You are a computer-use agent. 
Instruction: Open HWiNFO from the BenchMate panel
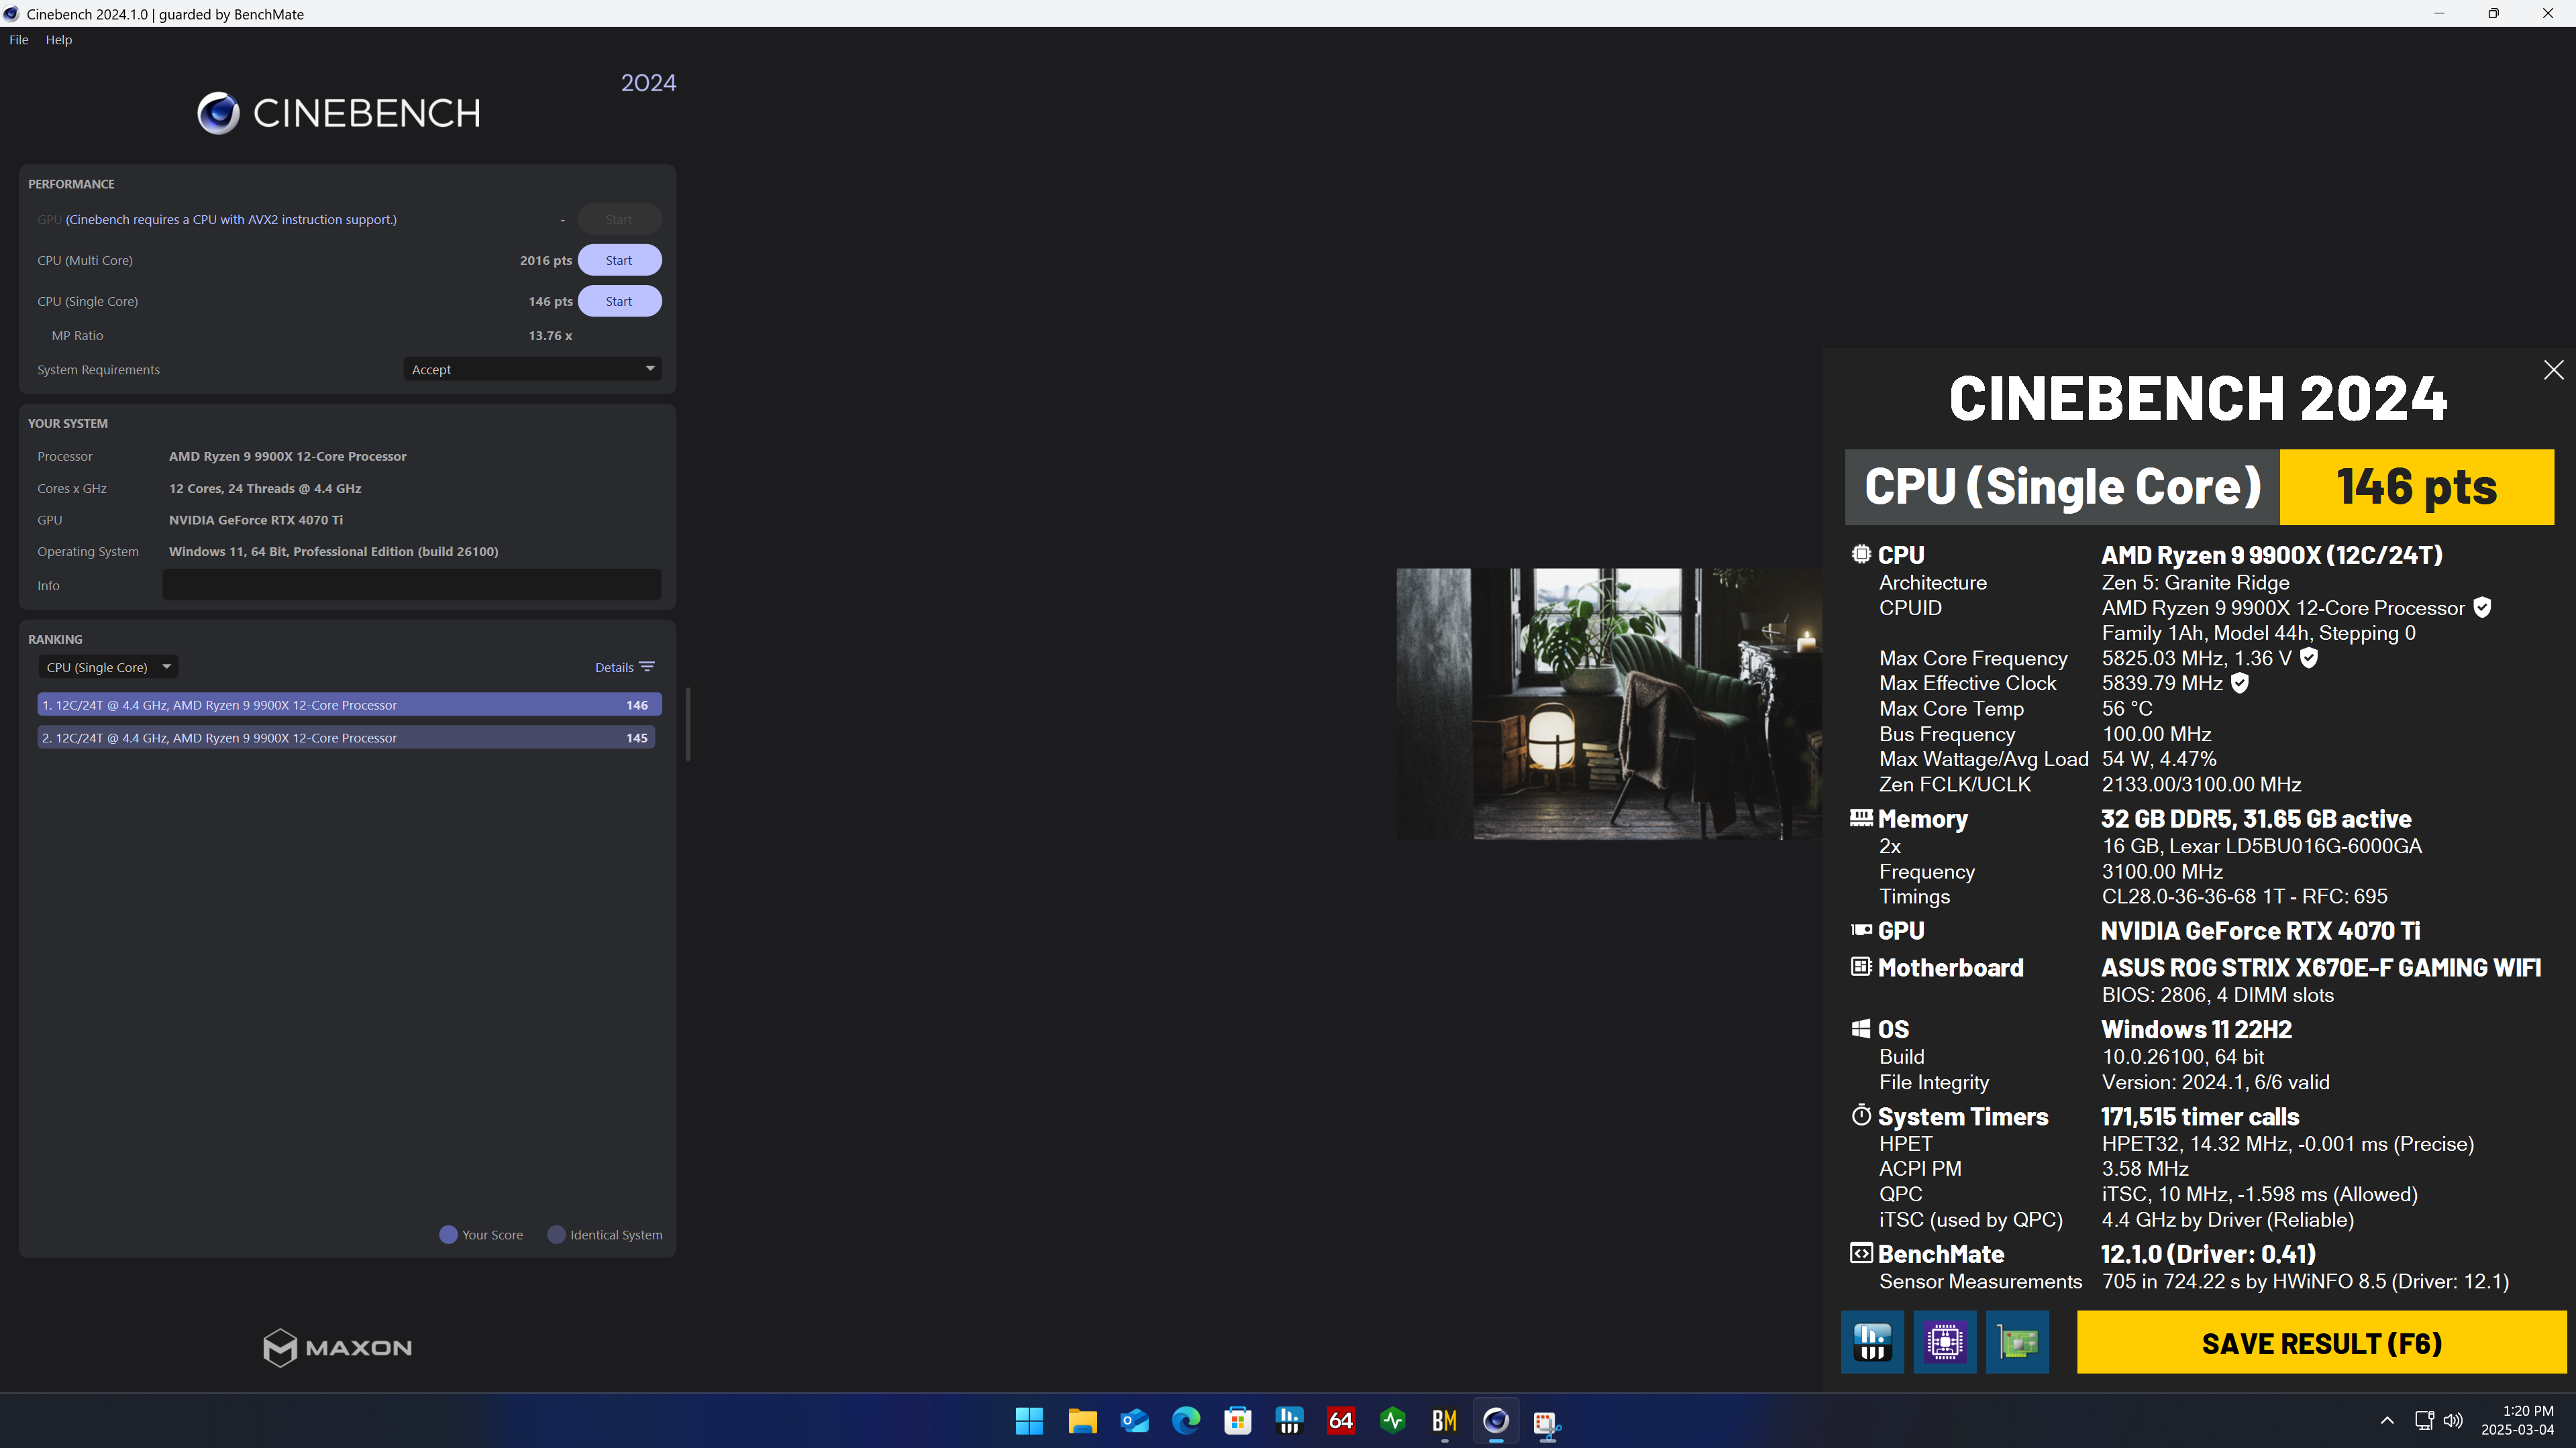click(x=1872, y=1342)
